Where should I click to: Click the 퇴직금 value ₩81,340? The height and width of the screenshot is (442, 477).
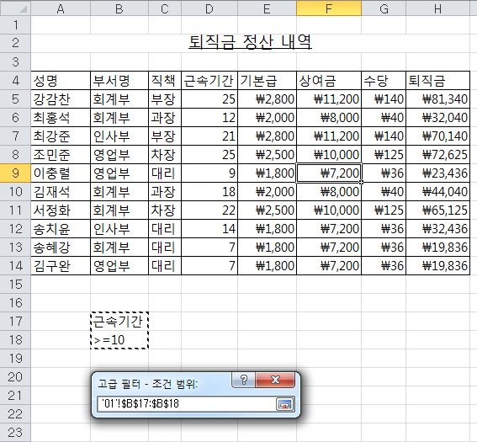[x=437, y=99]
